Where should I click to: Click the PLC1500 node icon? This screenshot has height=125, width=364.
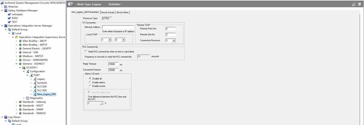tap(35, 87)
